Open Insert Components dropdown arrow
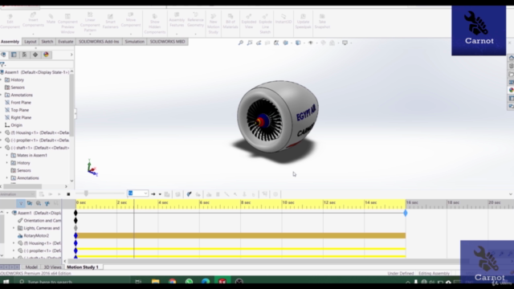Viewport: 514px width, 289px height. coord(33,34)
